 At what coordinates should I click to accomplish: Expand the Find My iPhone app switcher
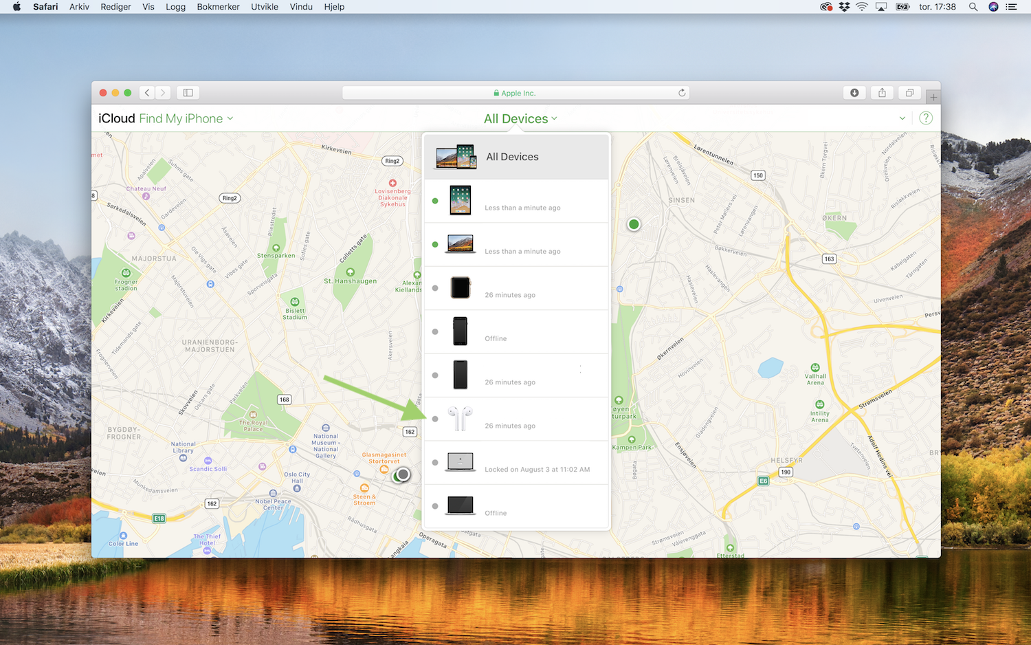point(186,118)
